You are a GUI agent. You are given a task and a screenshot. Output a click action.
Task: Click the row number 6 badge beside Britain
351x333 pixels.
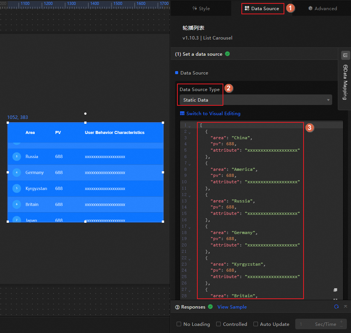pos(17,204)
